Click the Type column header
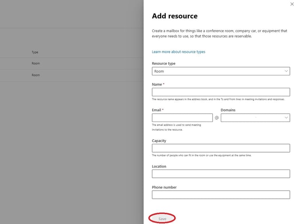The image size is (297, 224). click(35, 52)
